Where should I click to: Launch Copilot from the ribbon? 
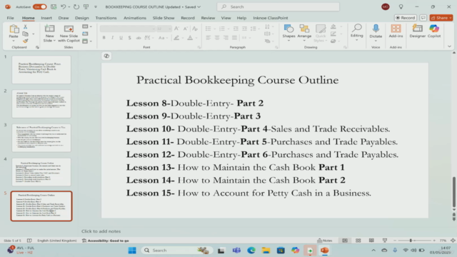tap(434, 31)
